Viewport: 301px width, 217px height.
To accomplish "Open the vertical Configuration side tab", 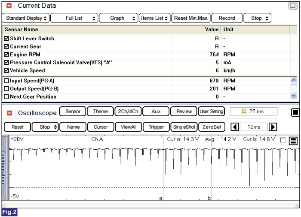I will tap(4, 167).
